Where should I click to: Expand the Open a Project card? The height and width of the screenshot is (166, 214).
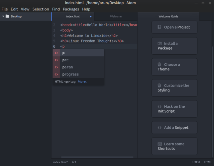click(x=175, y=27)
